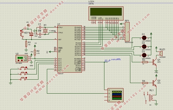The height and width of the screenshot is (110, 173).
Task: Select the U1 microcontroller body
Action: [x=69, y=49]
